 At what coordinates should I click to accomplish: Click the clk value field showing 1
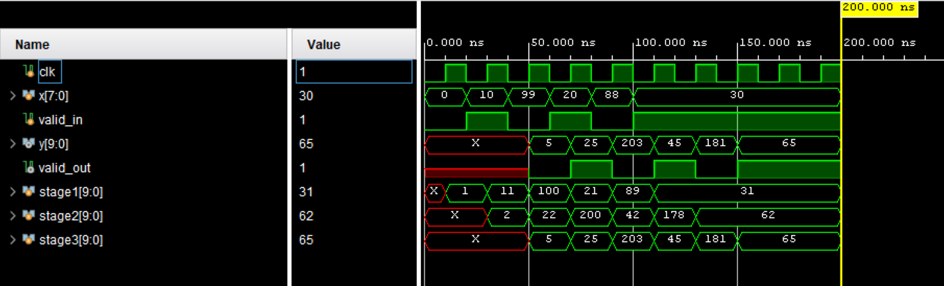click(354, 72)
